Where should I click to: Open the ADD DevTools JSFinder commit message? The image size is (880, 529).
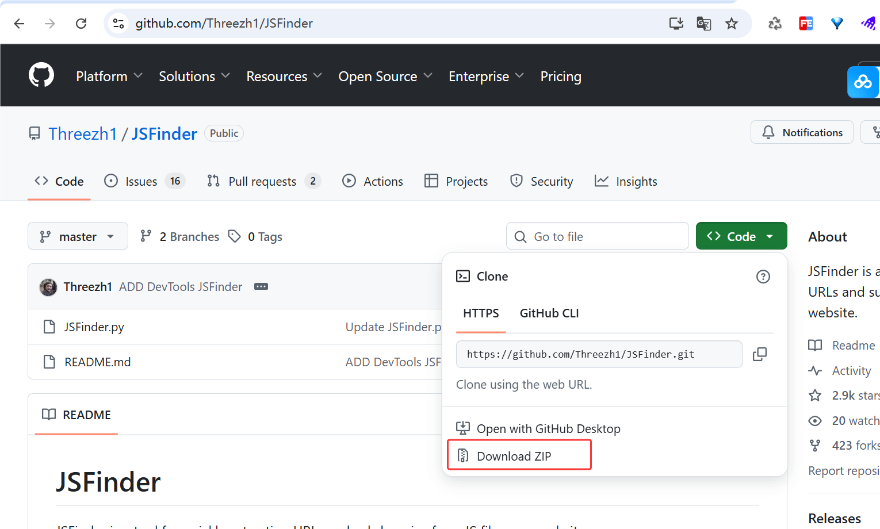[181, 287]
